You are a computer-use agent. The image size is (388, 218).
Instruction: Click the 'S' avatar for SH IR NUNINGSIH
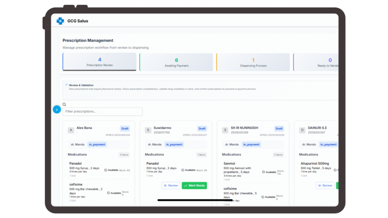[225, 130]
